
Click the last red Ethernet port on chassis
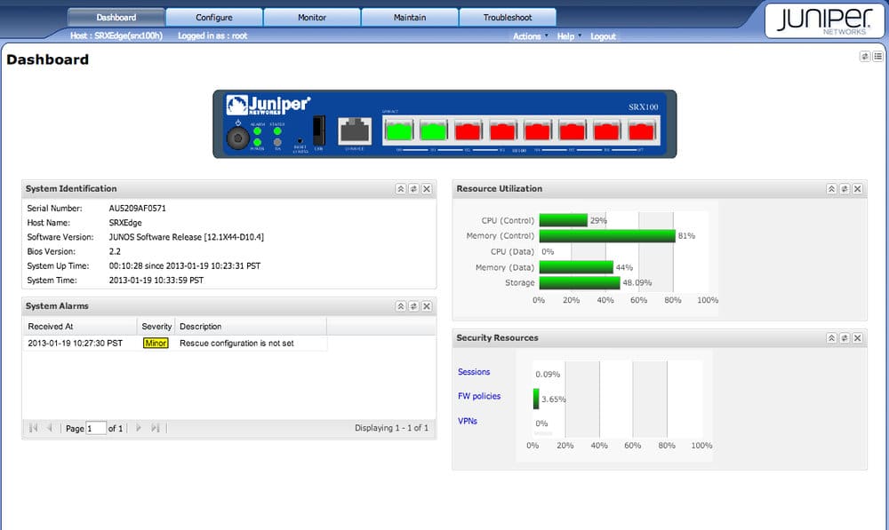coord(641,131)
